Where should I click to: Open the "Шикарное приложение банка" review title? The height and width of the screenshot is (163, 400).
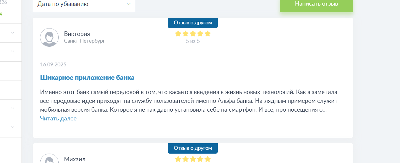point(87,78)
